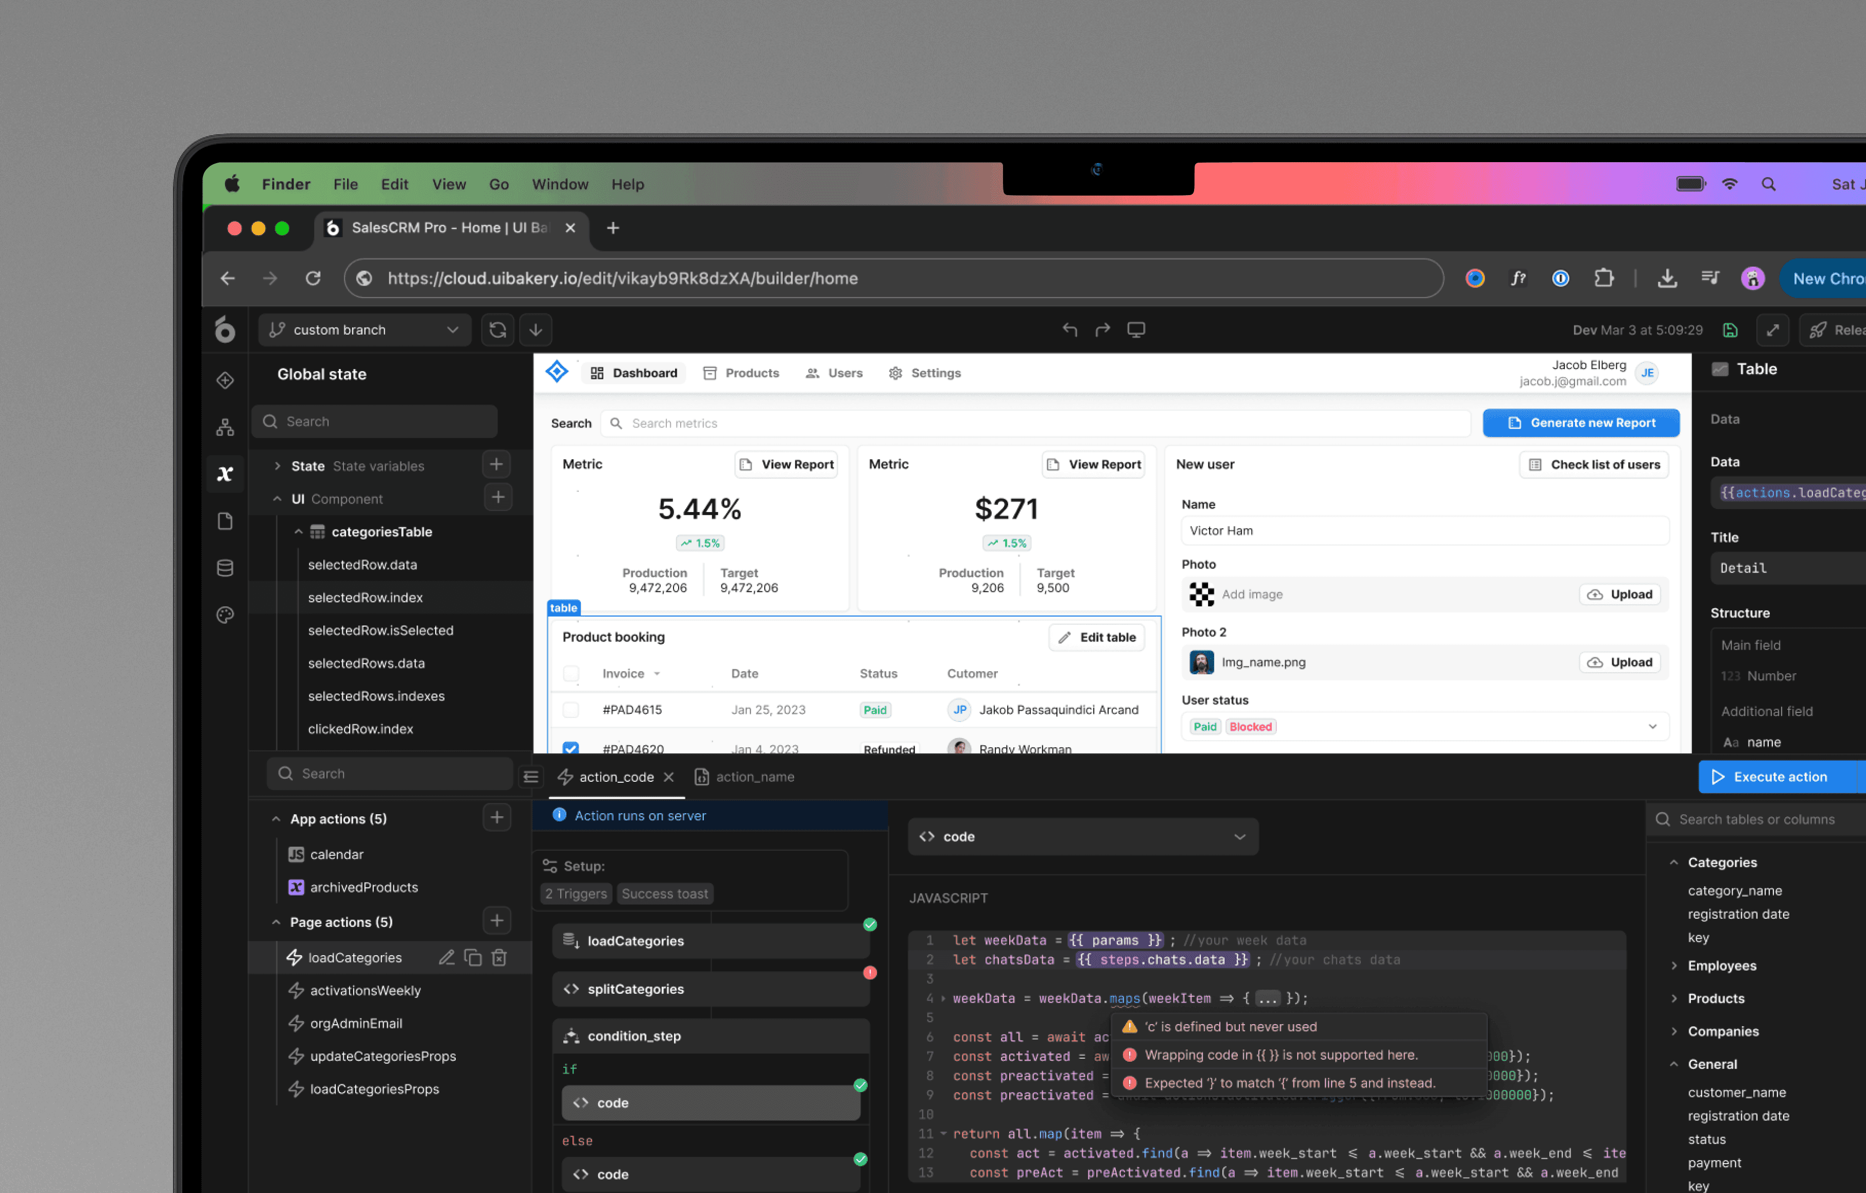Open the Window menu in macOS menu bar
Screen dimensions: 1866x1193
[560, 184]
